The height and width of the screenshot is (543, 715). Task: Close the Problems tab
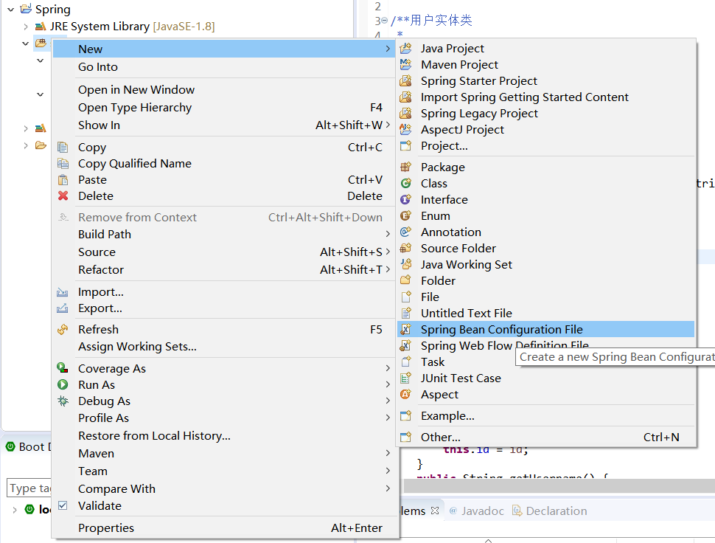tap(435, 511)
